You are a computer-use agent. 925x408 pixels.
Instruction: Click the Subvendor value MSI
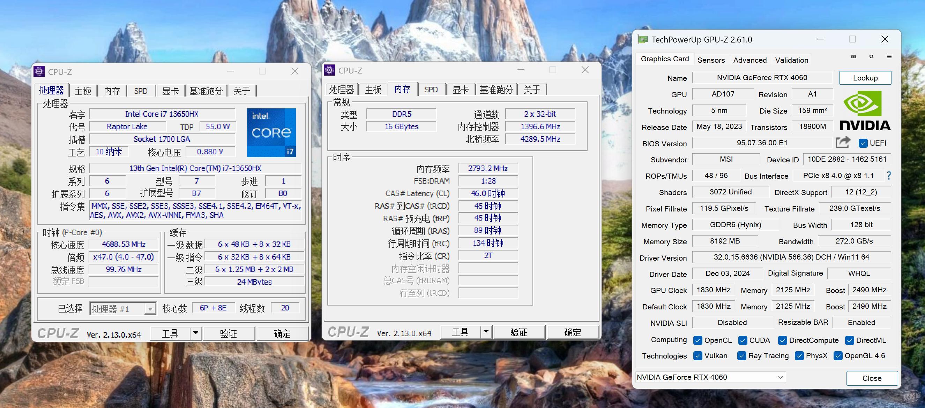click(726, 159)
